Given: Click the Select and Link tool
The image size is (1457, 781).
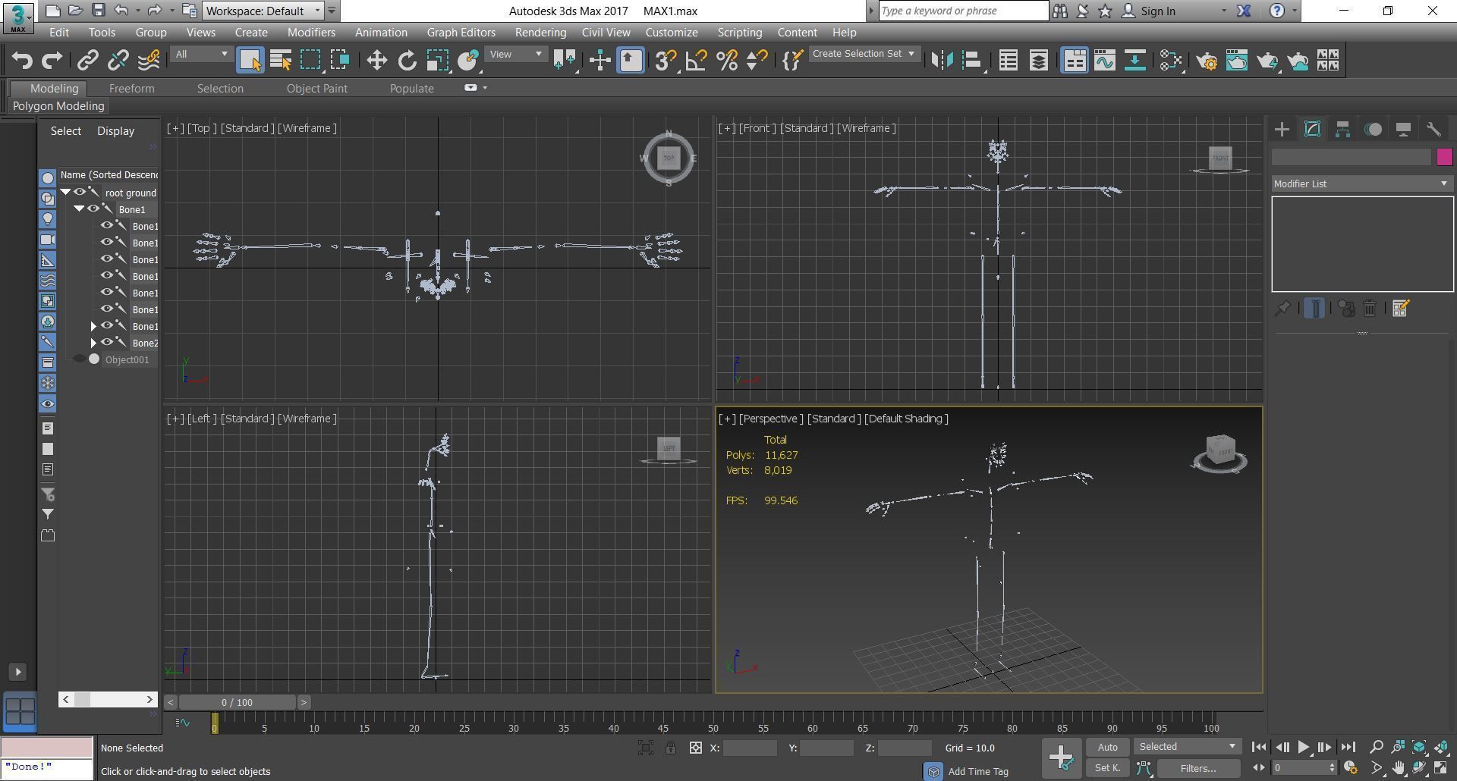Looking at the screenshot, I should (x=88, y=61).
